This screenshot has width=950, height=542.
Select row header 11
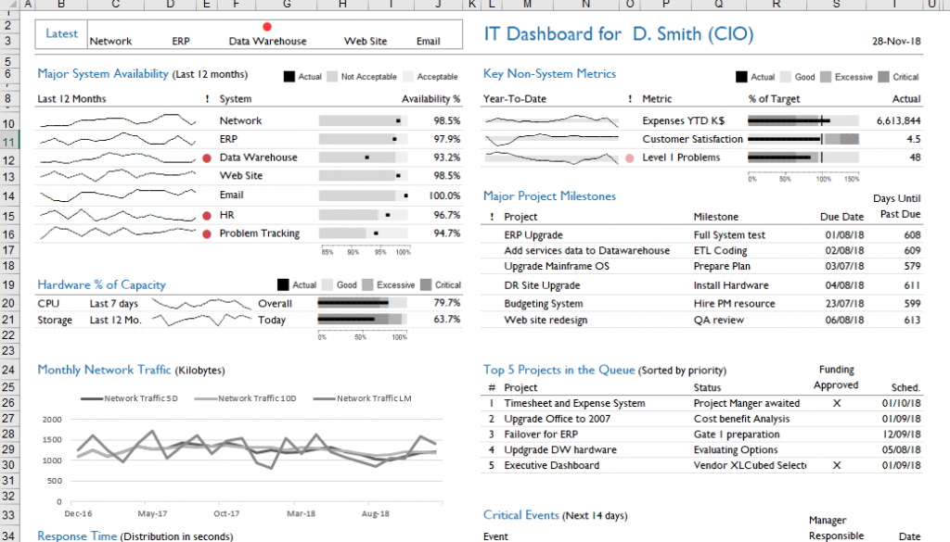(x=8, y=141)
